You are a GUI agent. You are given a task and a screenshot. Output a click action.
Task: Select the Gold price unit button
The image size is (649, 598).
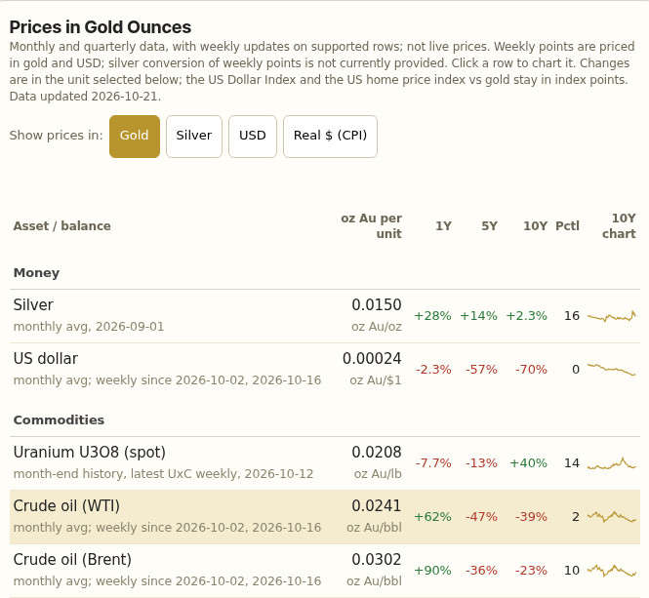[135, 137]
